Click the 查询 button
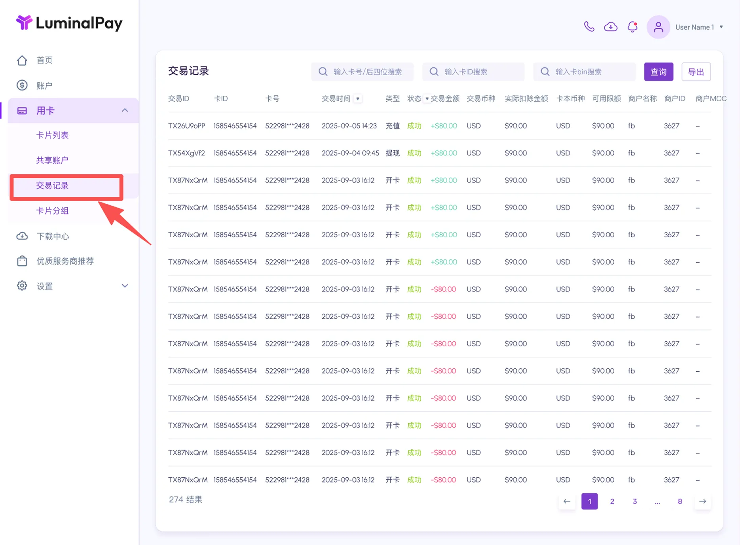Viewport: 740px width, 545px height. click(658, 72)
